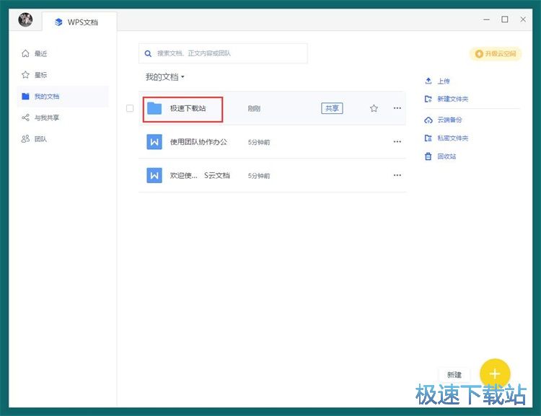Click the 升级云空间 upgrade button
This screenshot has width=541, height=416.
(x=495, y=54)
